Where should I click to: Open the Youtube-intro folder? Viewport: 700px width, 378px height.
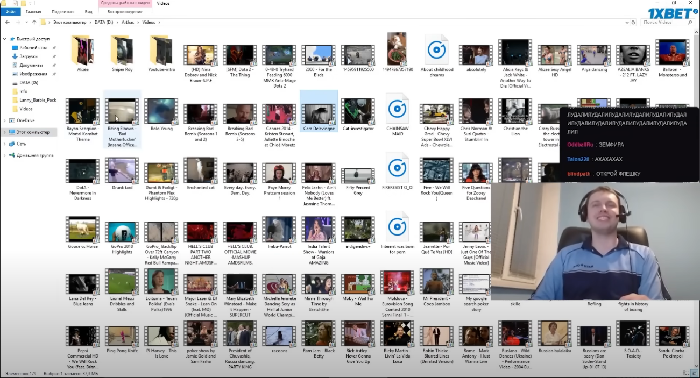pyautogui.click(x=161, y=51)
